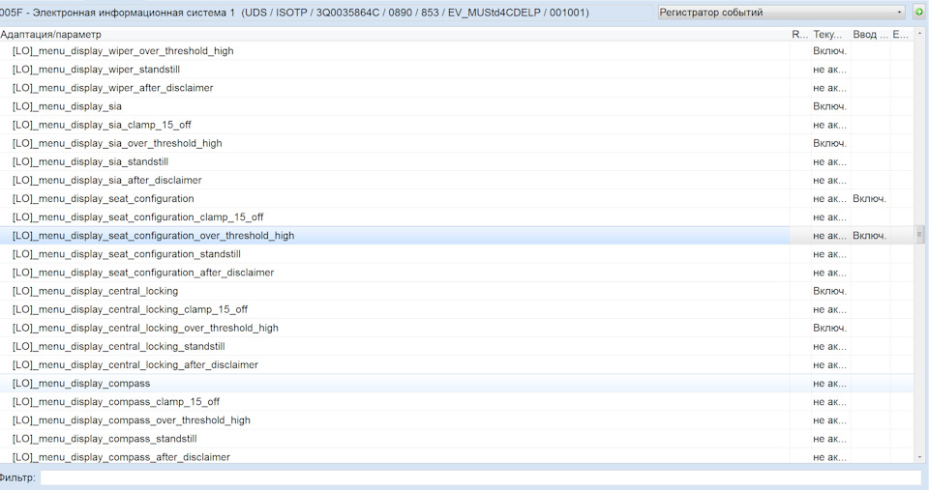Click the E... column header
Screen dimensions: 929x490
[901, 35]
